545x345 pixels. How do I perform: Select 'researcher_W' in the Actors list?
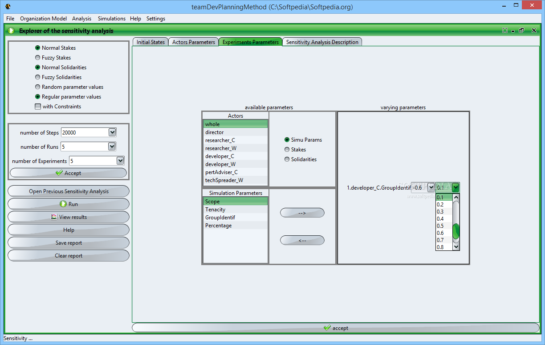click(x=236, y=148)
